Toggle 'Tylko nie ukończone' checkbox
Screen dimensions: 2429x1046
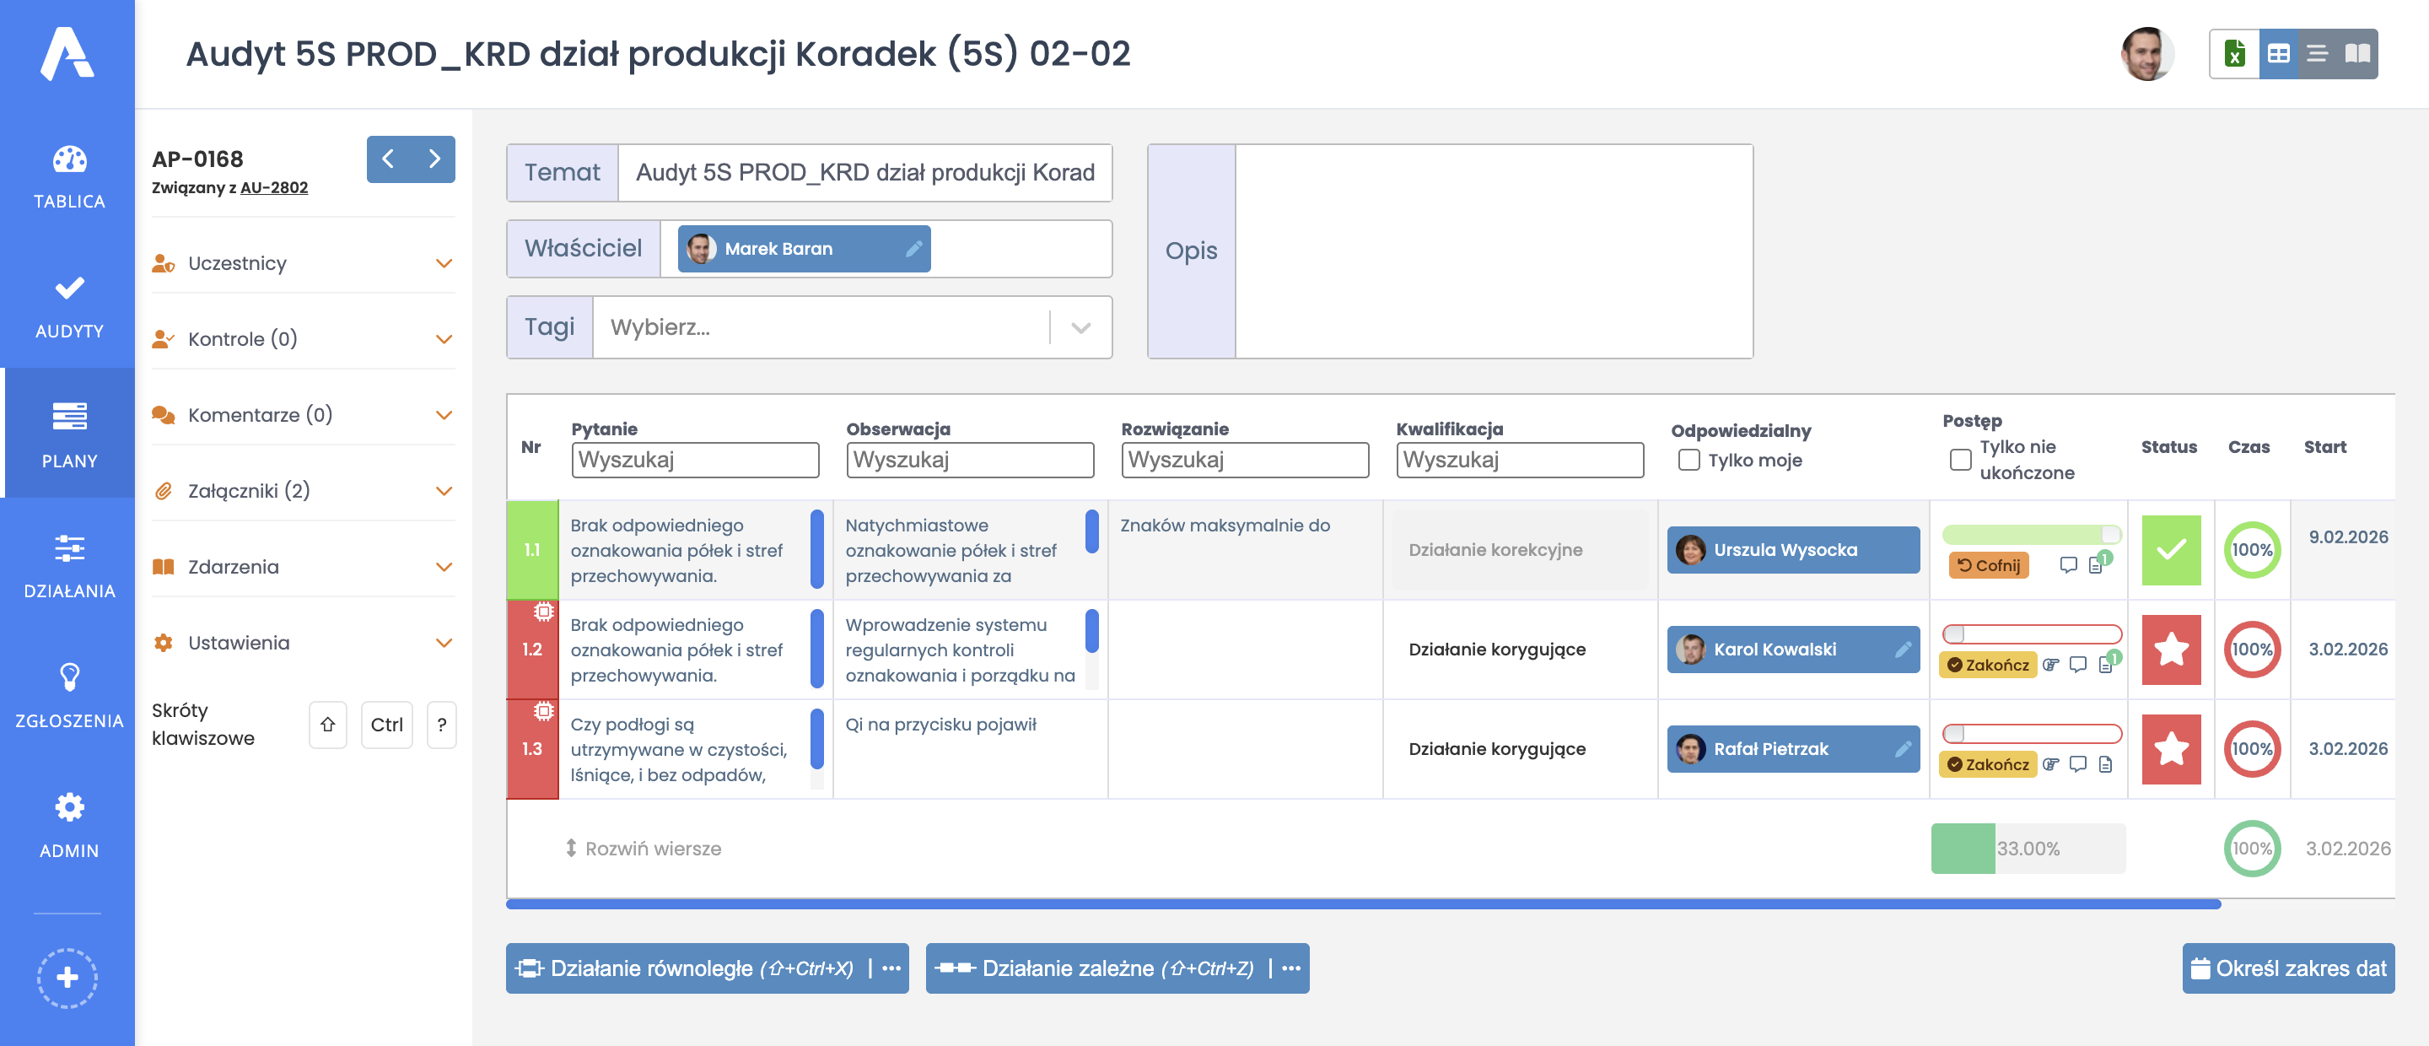coord(1959,461)
